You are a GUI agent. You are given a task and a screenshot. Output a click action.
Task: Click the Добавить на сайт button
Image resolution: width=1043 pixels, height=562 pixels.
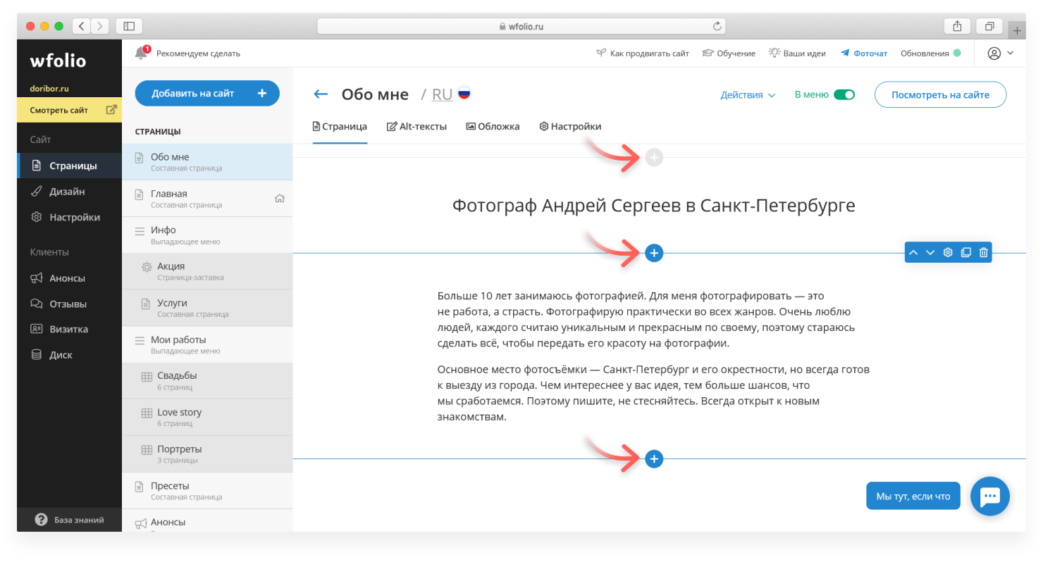[x=207, y=93]
